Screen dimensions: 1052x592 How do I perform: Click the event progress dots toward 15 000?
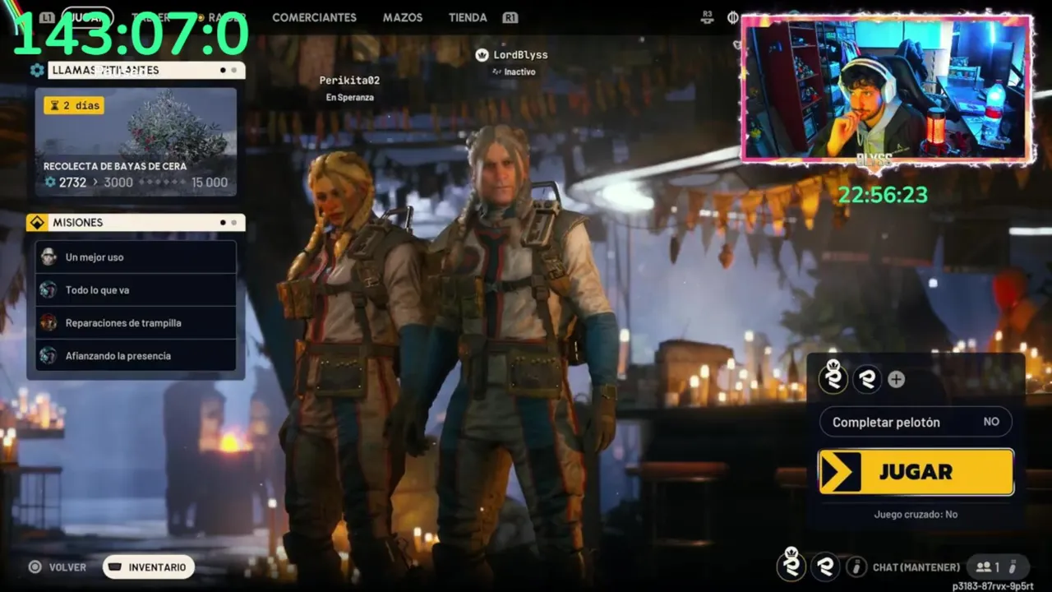coord(161,183)
